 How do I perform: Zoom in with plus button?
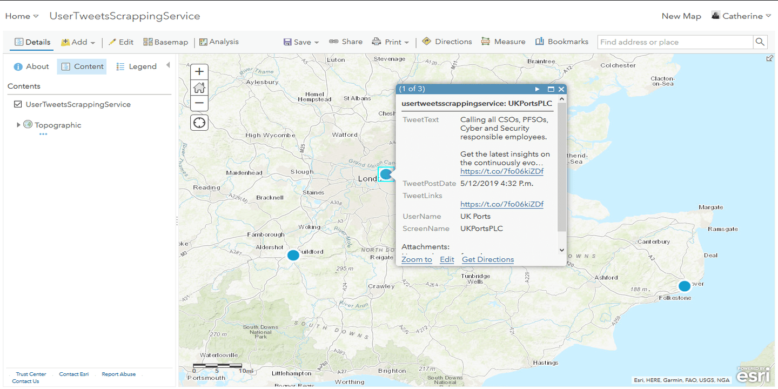pyautogui.click(x=199, y=71)
